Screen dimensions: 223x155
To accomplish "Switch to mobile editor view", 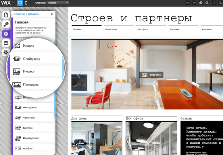I will click(x=26, y=3).
